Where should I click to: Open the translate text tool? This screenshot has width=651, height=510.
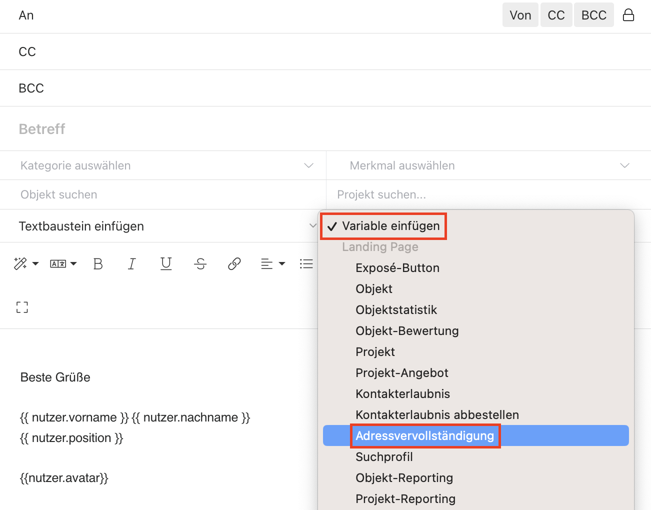(x=58, y=263)
